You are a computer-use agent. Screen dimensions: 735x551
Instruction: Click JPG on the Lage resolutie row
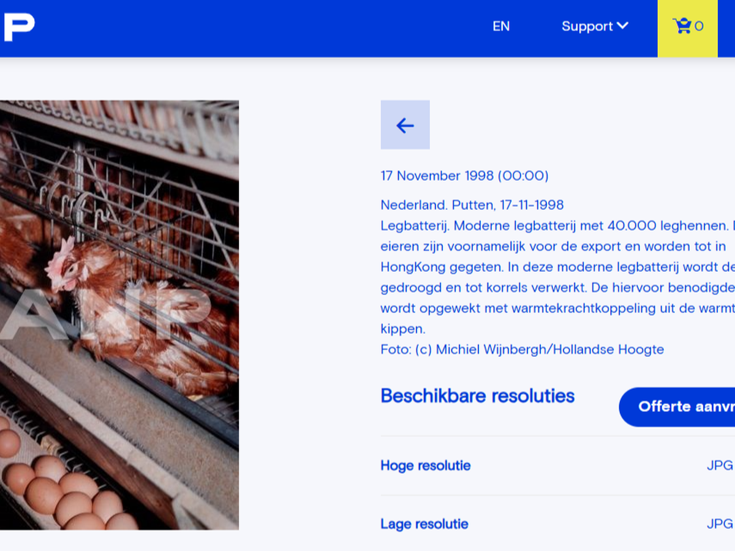tap(720, 524)
